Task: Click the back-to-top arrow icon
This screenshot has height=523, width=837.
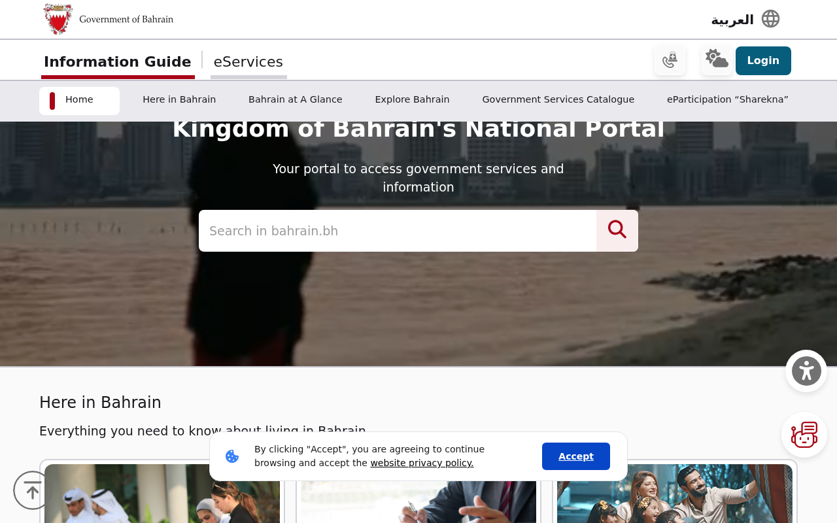Action: (x=33, y=490)
